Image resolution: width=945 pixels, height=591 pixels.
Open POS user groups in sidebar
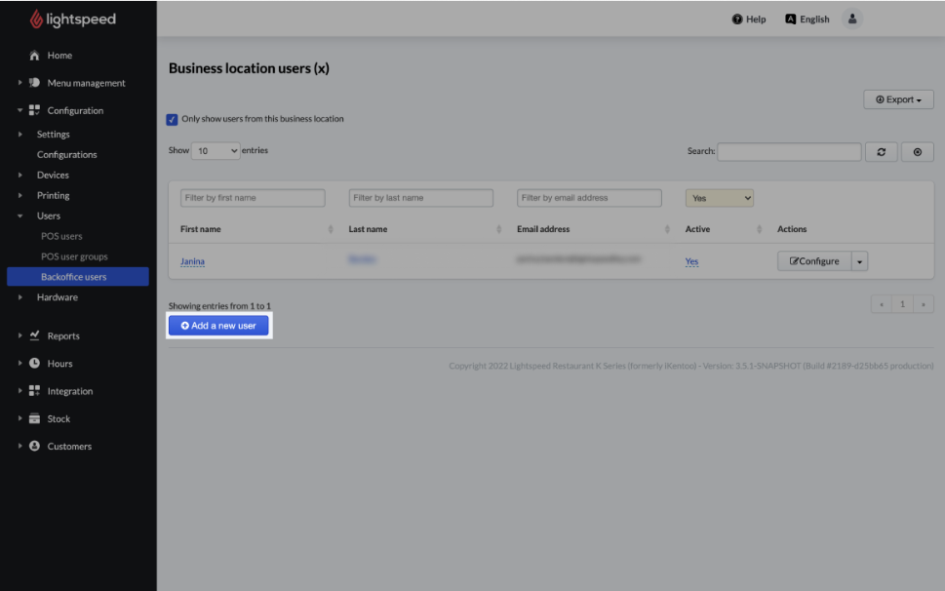(x=74, y=256)
